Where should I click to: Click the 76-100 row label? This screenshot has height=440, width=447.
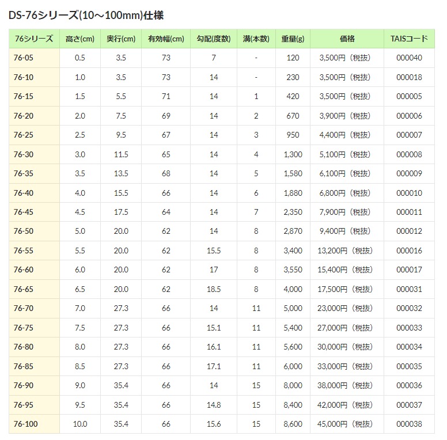(x=26, y=424)
